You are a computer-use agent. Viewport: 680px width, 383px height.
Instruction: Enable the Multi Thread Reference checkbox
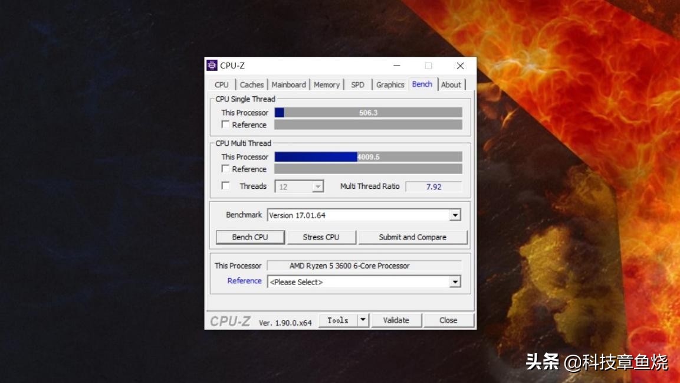225,169
